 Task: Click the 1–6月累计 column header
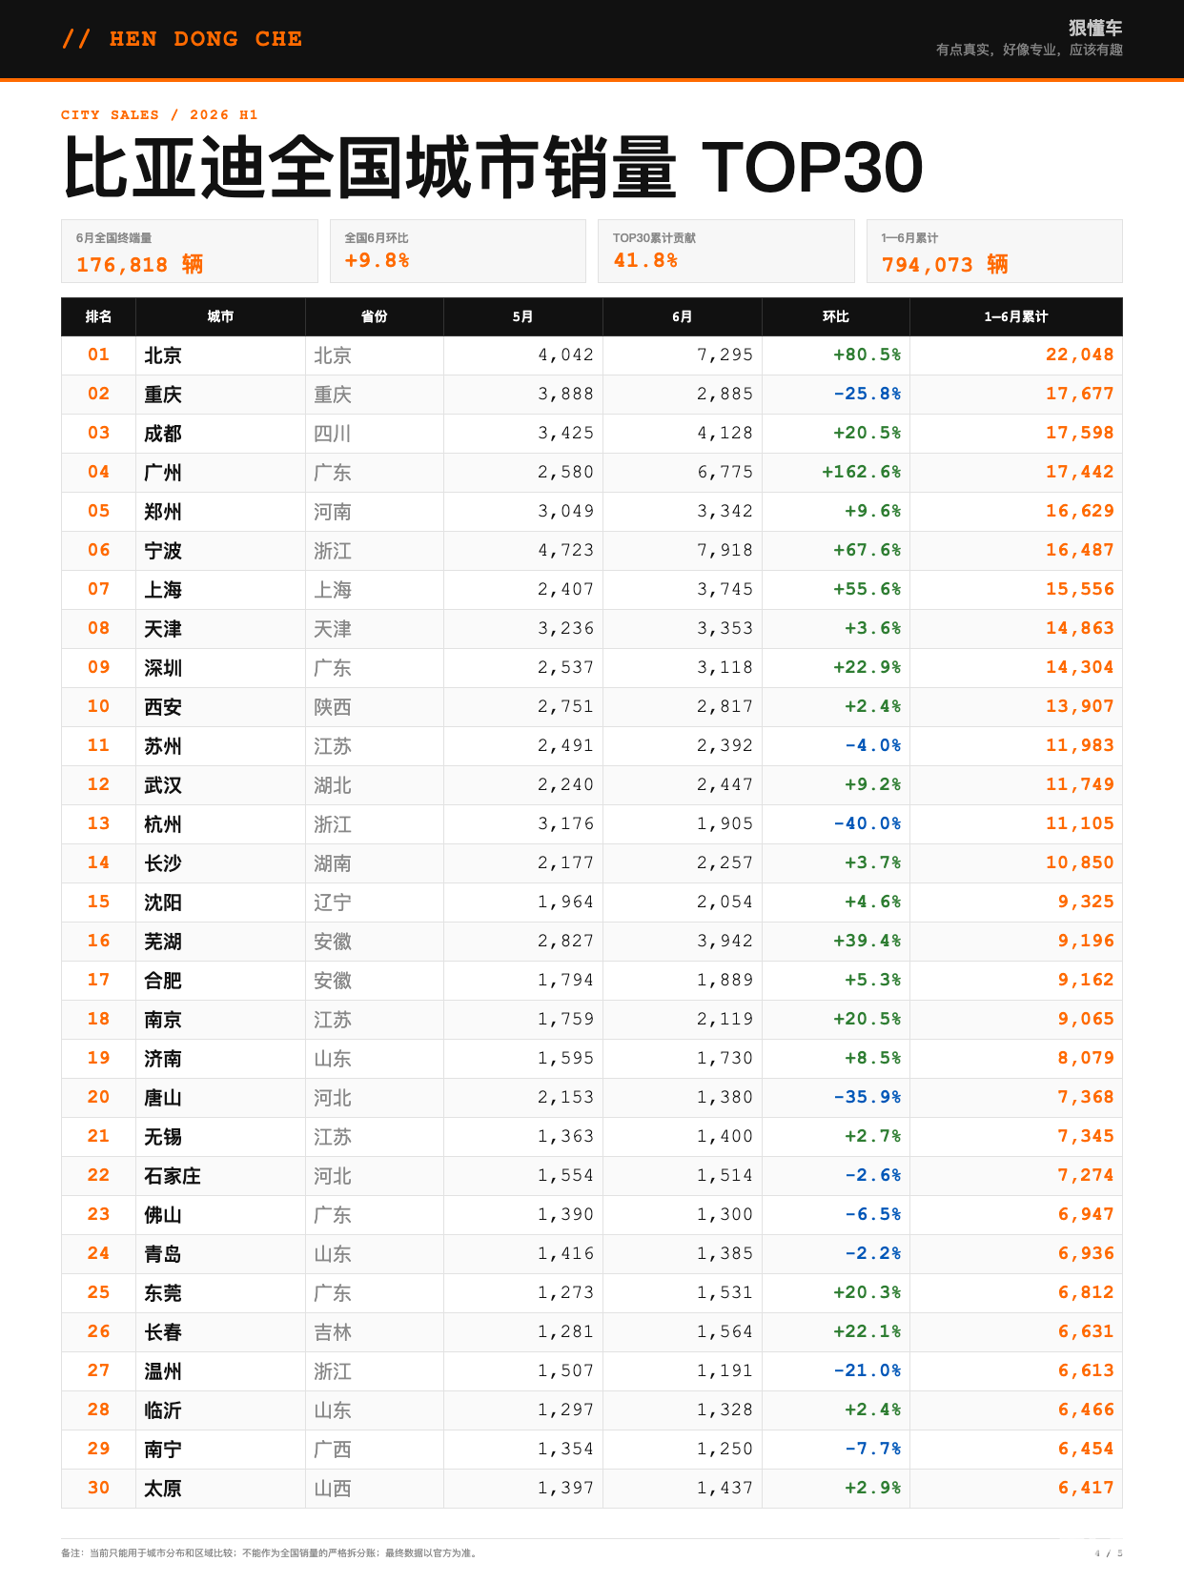pyautogui.click(x=1016, y=316)
